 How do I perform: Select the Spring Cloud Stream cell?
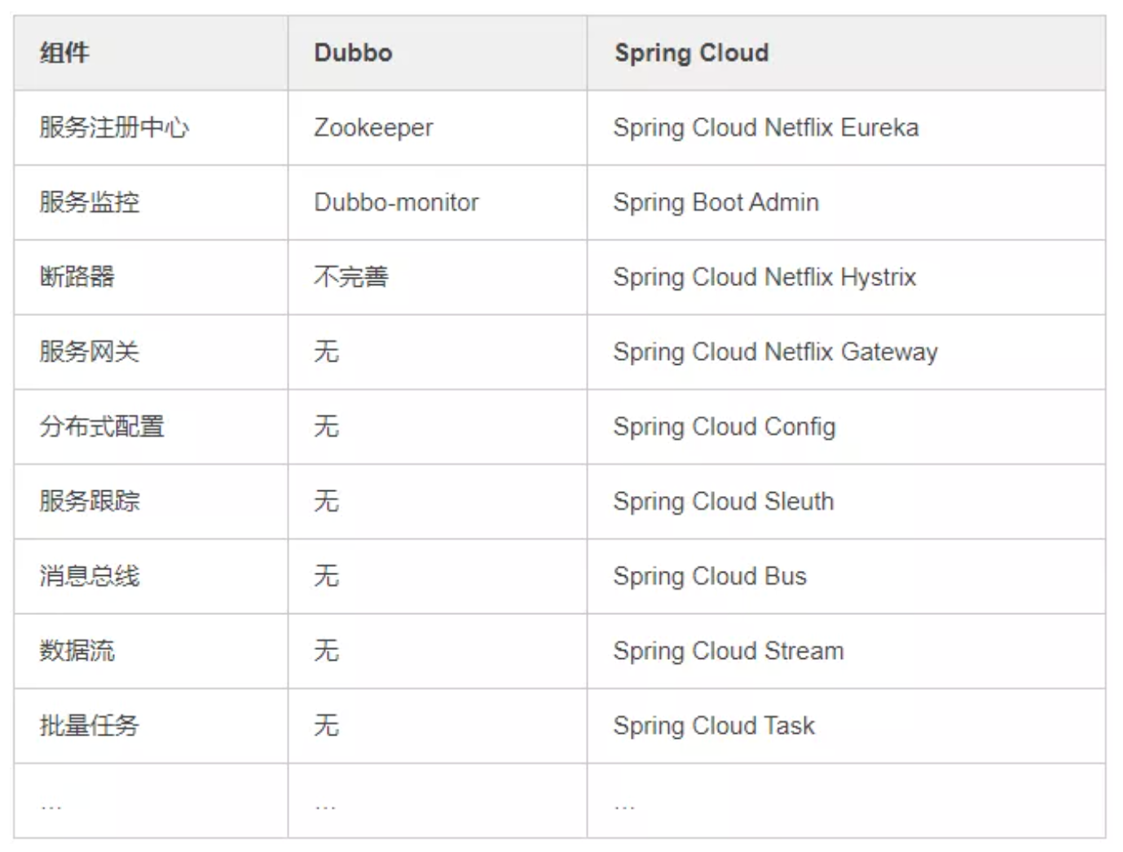(846, 652)
